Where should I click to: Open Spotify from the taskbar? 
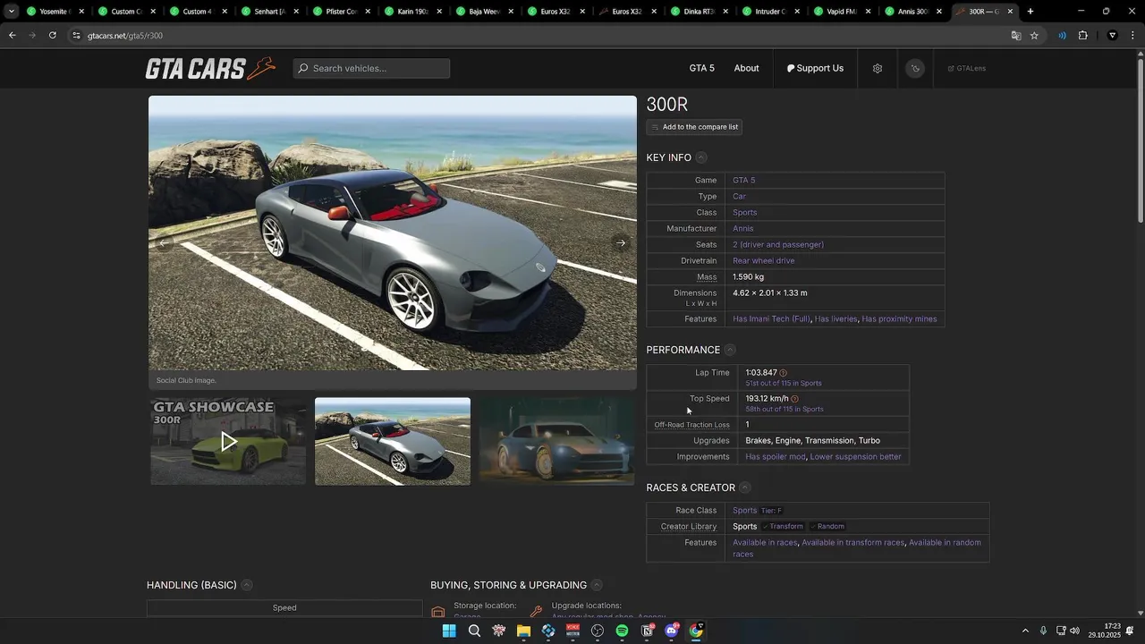coord(622,631)
